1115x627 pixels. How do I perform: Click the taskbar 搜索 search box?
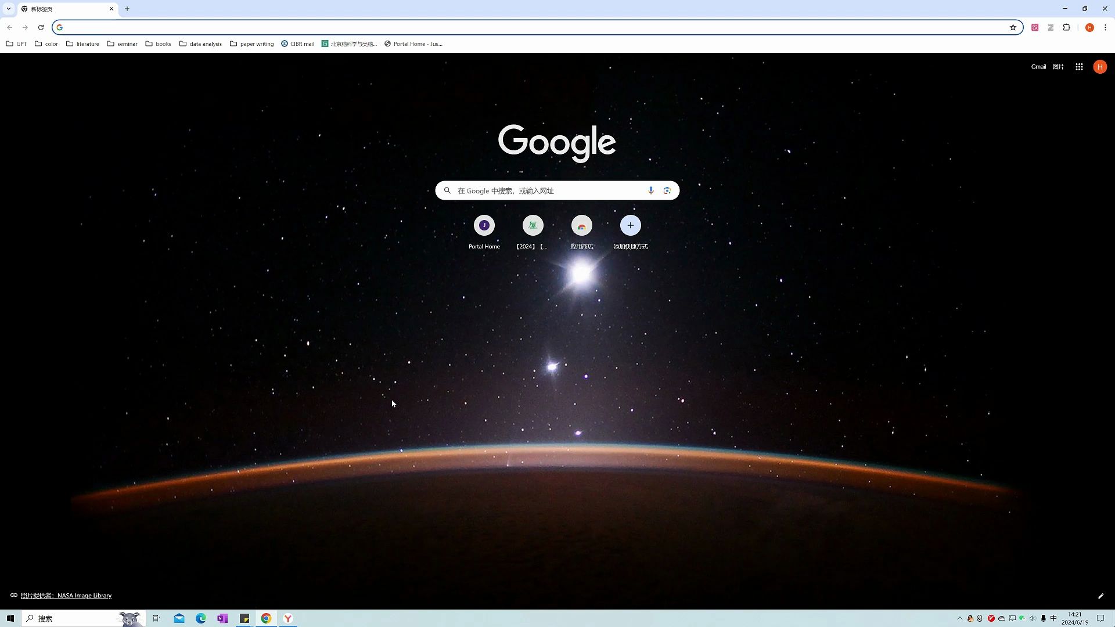(x=82, y=618)
